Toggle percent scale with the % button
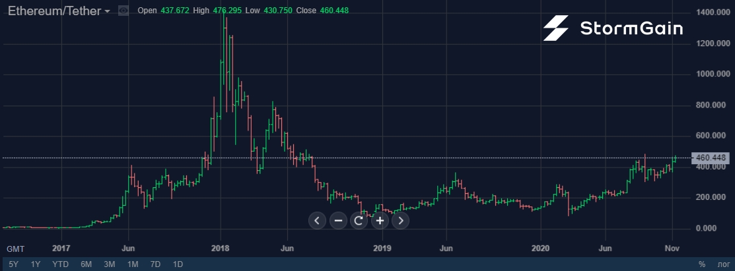735x271 pixels. [x=702, y=265]
